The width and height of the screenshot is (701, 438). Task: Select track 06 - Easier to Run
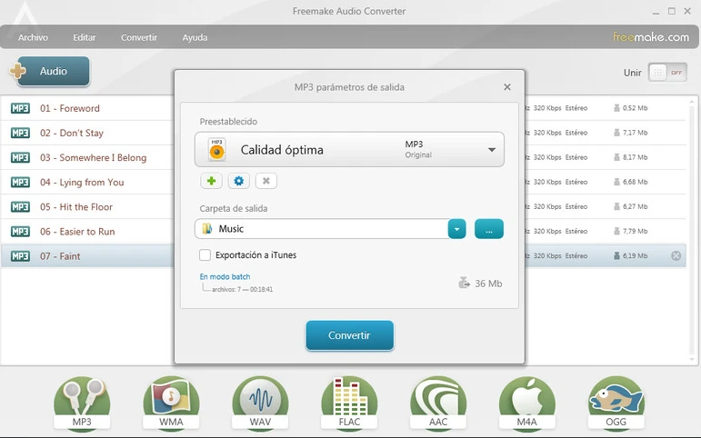click(77, 231)
